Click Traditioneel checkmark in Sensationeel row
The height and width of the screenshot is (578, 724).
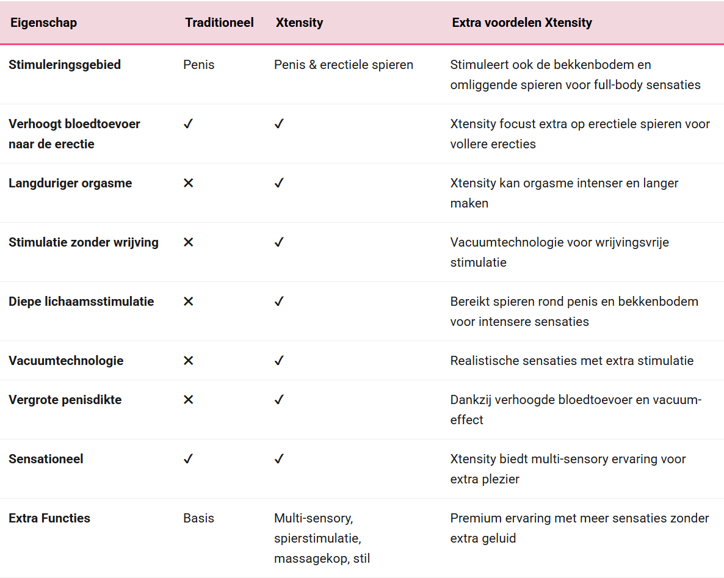point(188,459)
